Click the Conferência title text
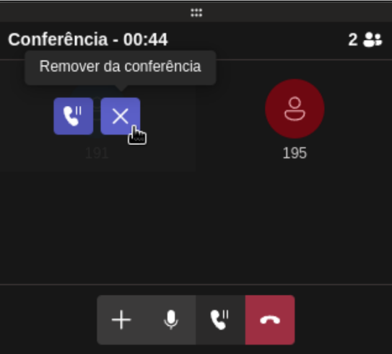 coord(58,40)
